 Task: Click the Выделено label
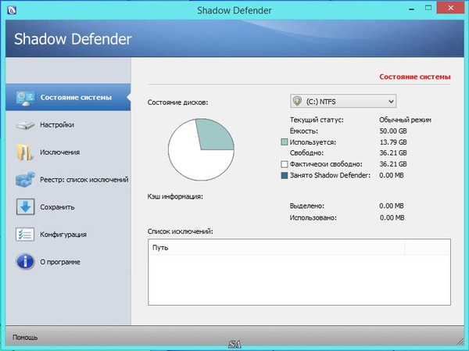click(306, 206)
